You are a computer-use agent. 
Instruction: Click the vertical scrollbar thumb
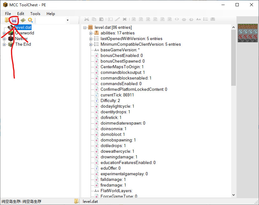(233, 58)
